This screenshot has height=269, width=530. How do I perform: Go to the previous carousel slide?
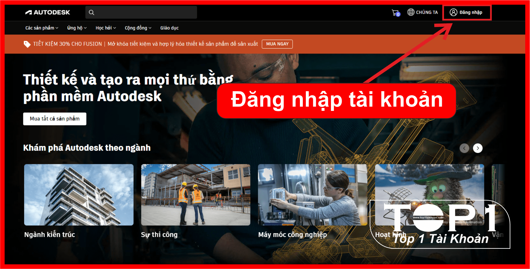pos(464,148)
